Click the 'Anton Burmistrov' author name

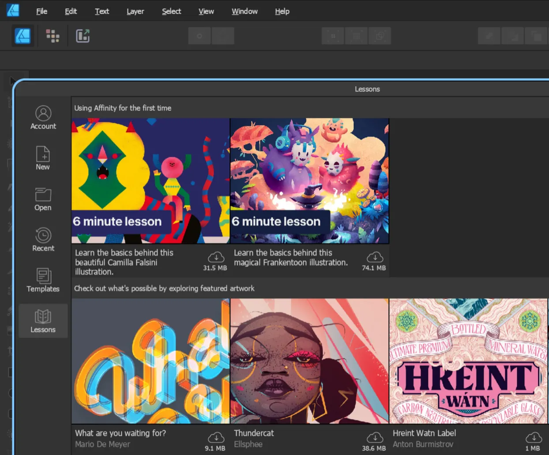pyautogui.click(x=423, y=444)
